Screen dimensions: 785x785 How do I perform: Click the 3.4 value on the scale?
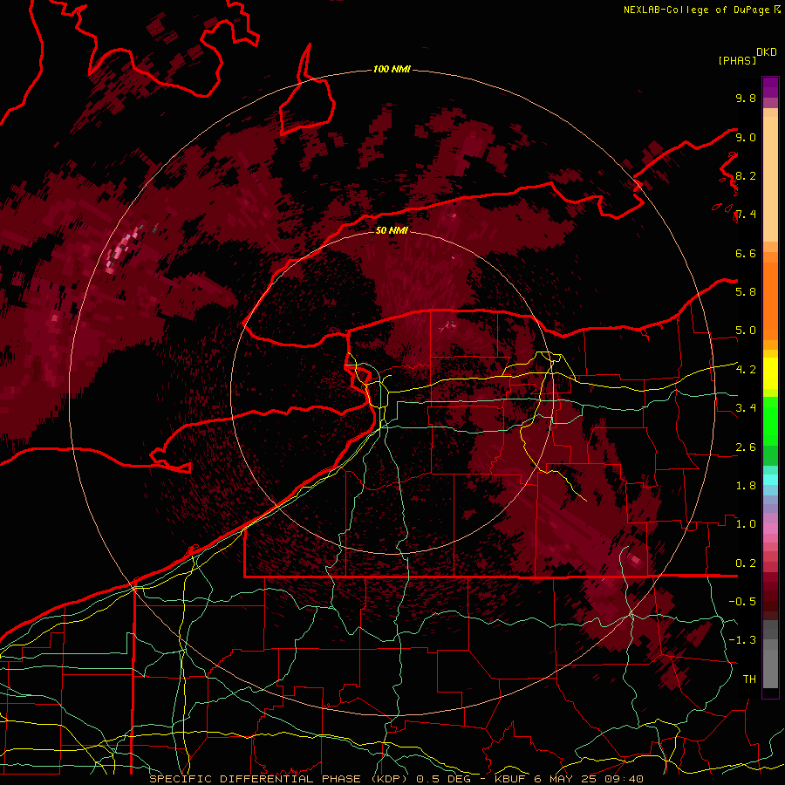(746, 408)
